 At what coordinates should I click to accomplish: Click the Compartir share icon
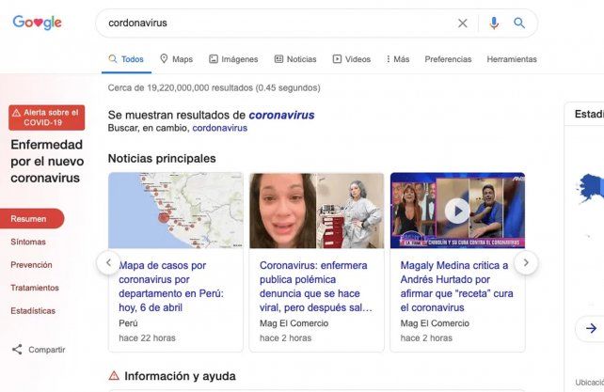click(x=17, y=350)
